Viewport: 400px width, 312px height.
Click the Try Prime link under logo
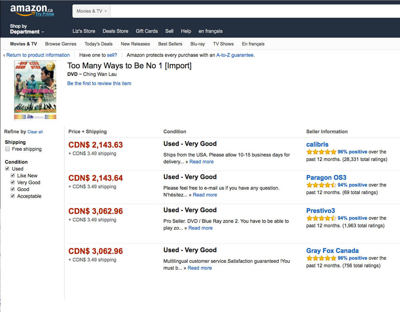point(45,14)
